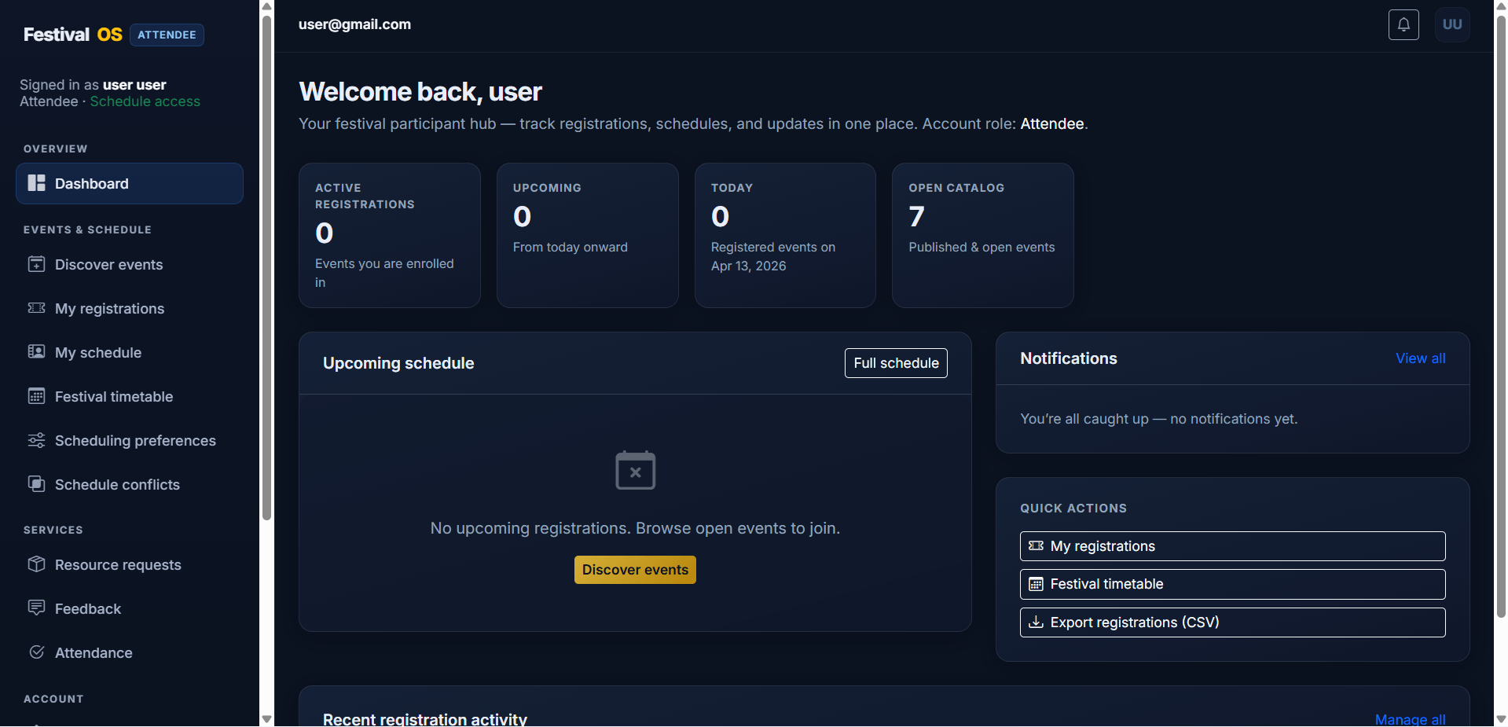Open Scheduling preferences page
1508x727 pixels.
click(x=130, y=440)
